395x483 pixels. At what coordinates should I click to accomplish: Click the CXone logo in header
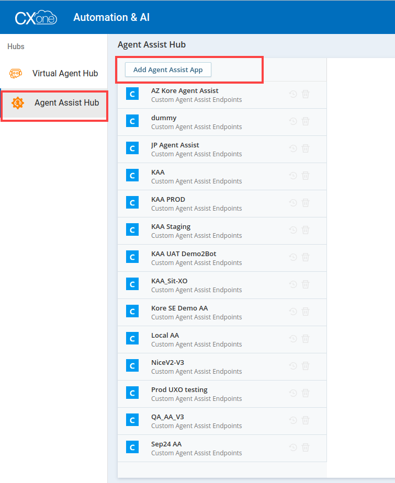pos(36,17)
